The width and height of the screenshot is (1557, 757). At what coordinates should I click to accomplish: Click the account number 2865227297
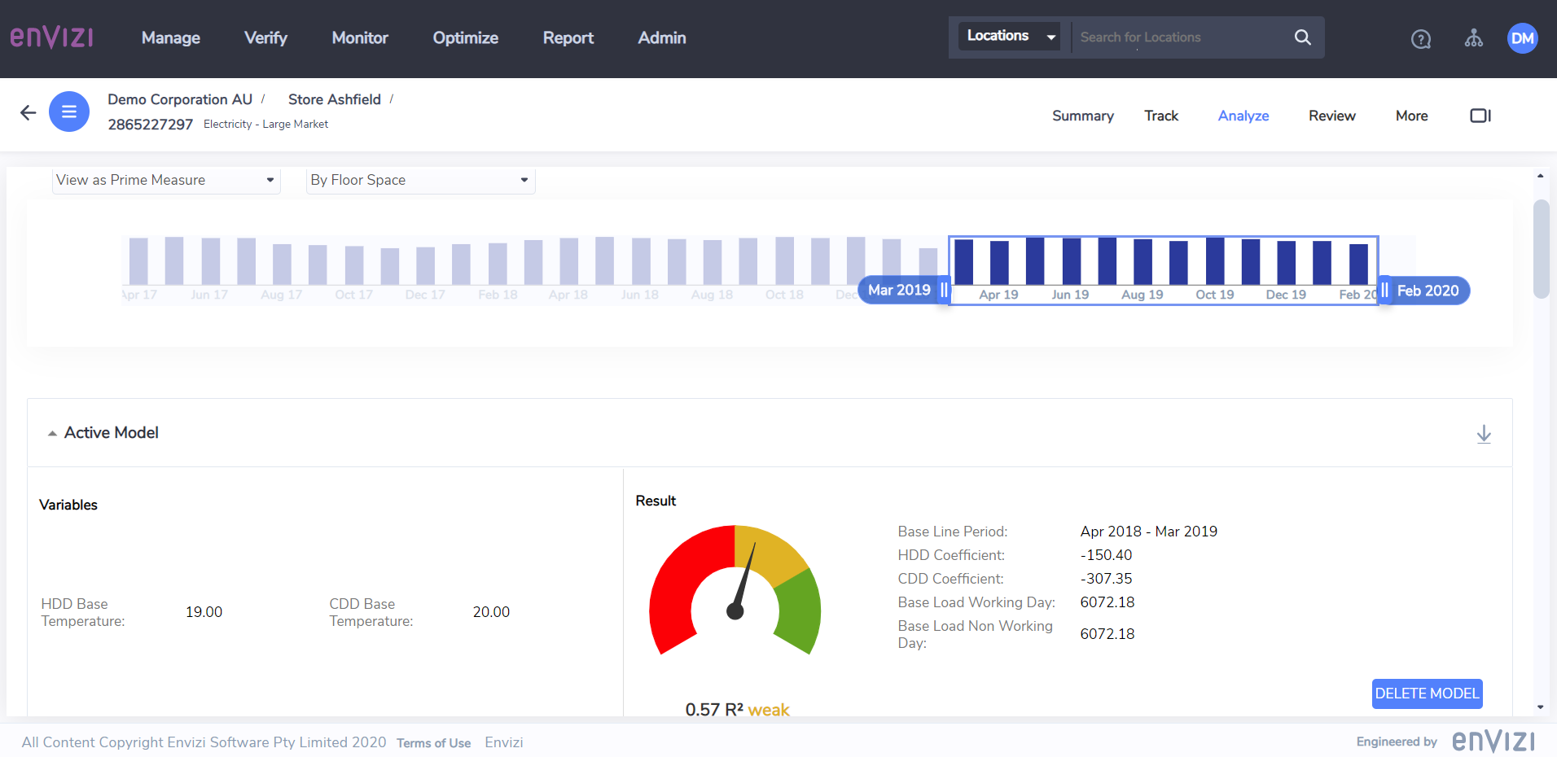tap(151, 125)
